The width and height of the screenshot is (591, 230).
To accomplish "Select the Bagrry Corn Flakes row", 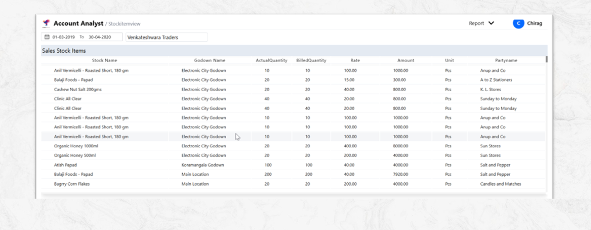I will (72, 184).
